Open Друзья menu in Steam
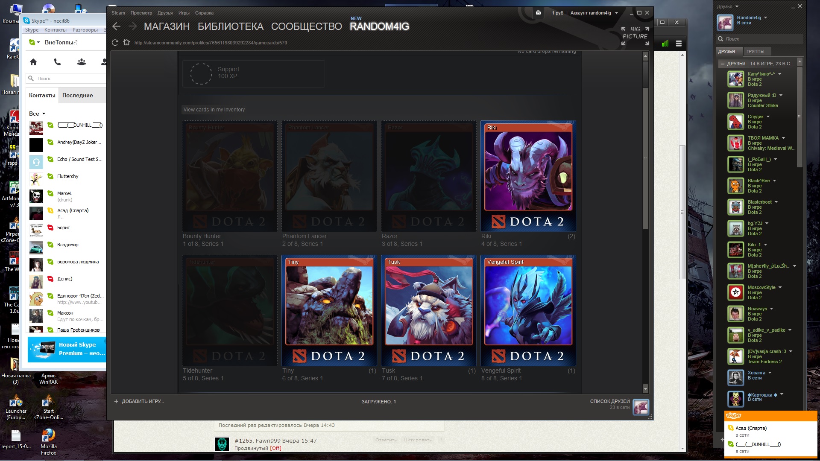 [x=165, y=13]
